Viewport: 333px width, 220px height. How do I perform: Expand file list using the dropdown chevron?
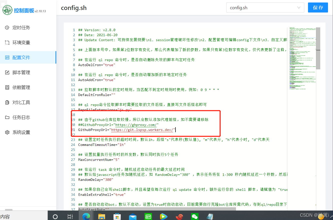point(299,8)
